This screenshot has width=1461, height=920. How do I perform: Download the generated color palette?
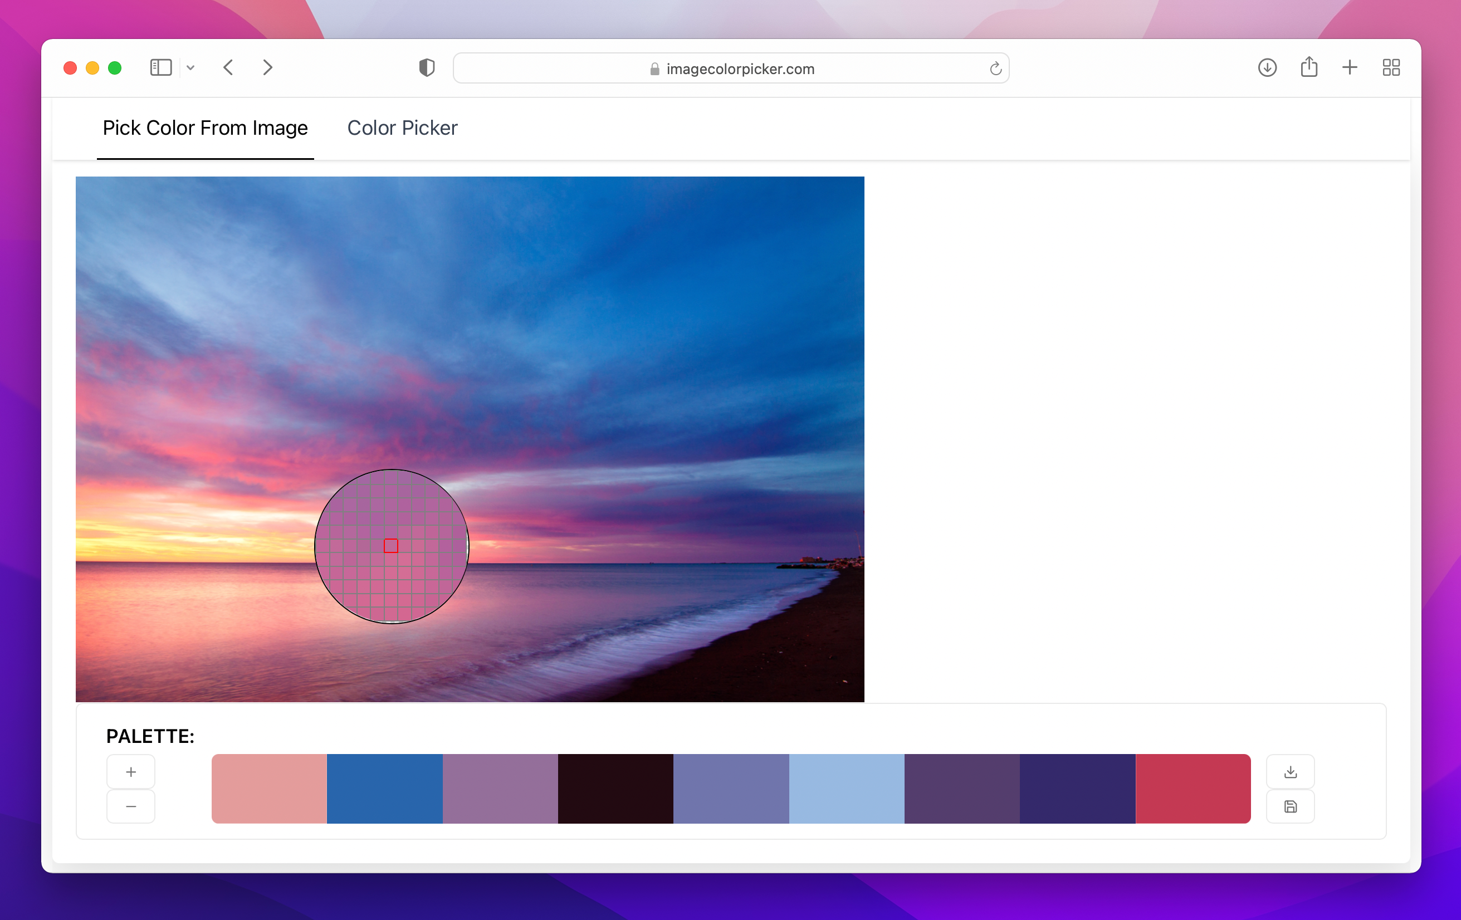(1290, 771)
